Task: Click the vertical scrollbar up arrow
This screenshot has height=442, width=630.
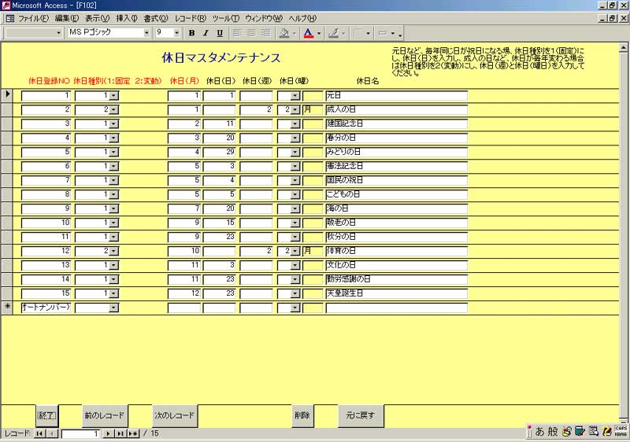Action: pos(624,47)
